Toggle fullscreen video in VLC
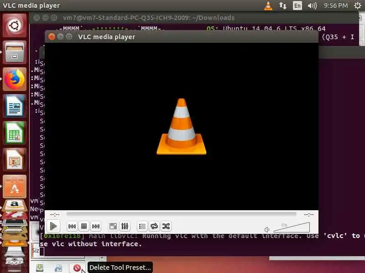Image resolution: width=365 pixels, height=273 pixels. [x=113, y=226]
